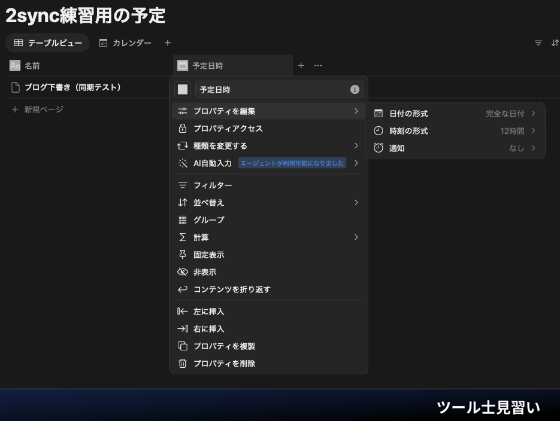Screen dimensions: 560x421
Task: Click the 名前 column header
Action: [x=89, y=66]
